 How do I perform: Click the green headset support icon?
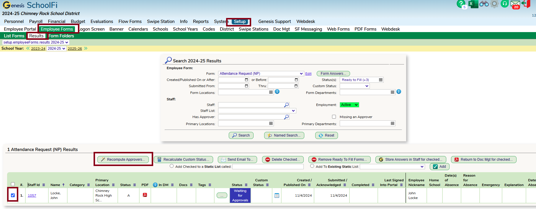tap(505, 4)
